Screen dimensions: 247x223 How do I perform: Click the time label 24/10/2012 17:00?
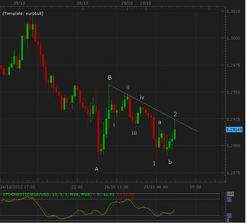tap(18, 187)
